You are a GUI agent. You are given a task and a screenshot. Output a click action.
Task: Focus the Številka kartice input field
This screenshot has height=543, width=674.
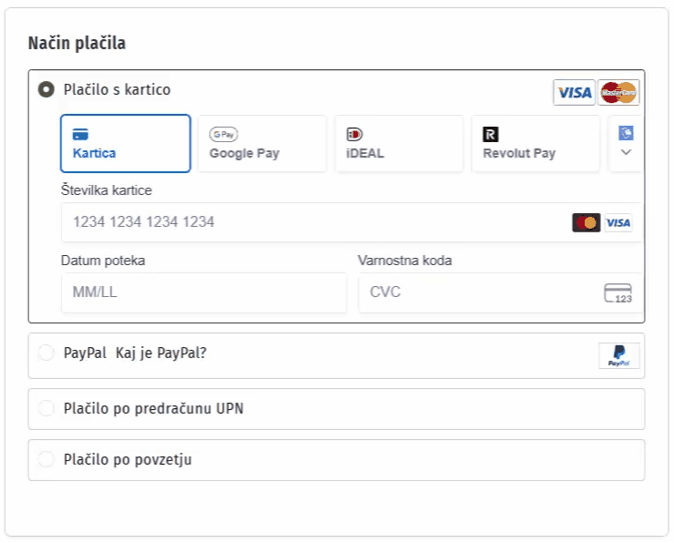[310, 222]
